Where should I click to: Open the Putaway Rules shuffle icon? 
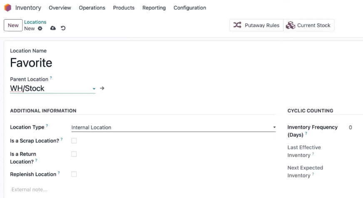[x=237, y=25]
